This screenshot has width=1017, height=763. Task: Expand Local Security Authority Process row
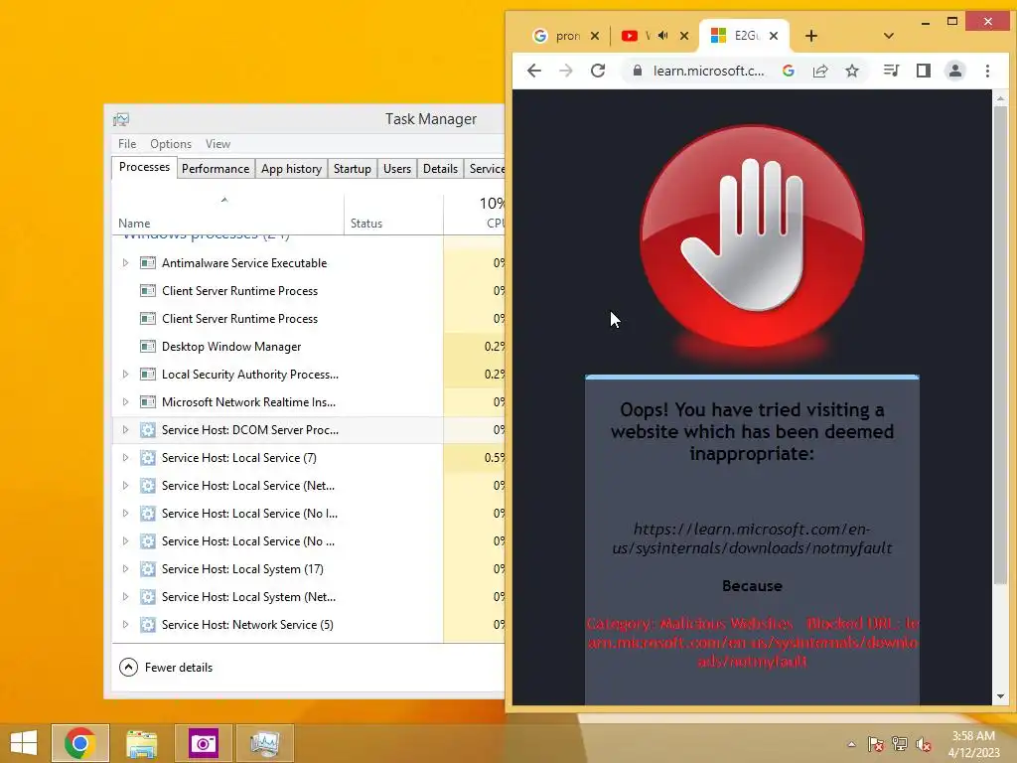tap(125, 375)
